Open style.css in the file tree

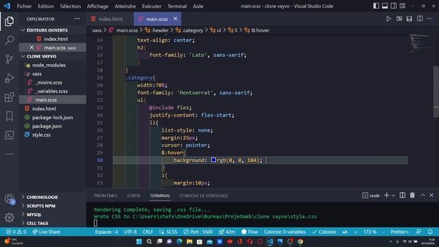tap(41, 134)
